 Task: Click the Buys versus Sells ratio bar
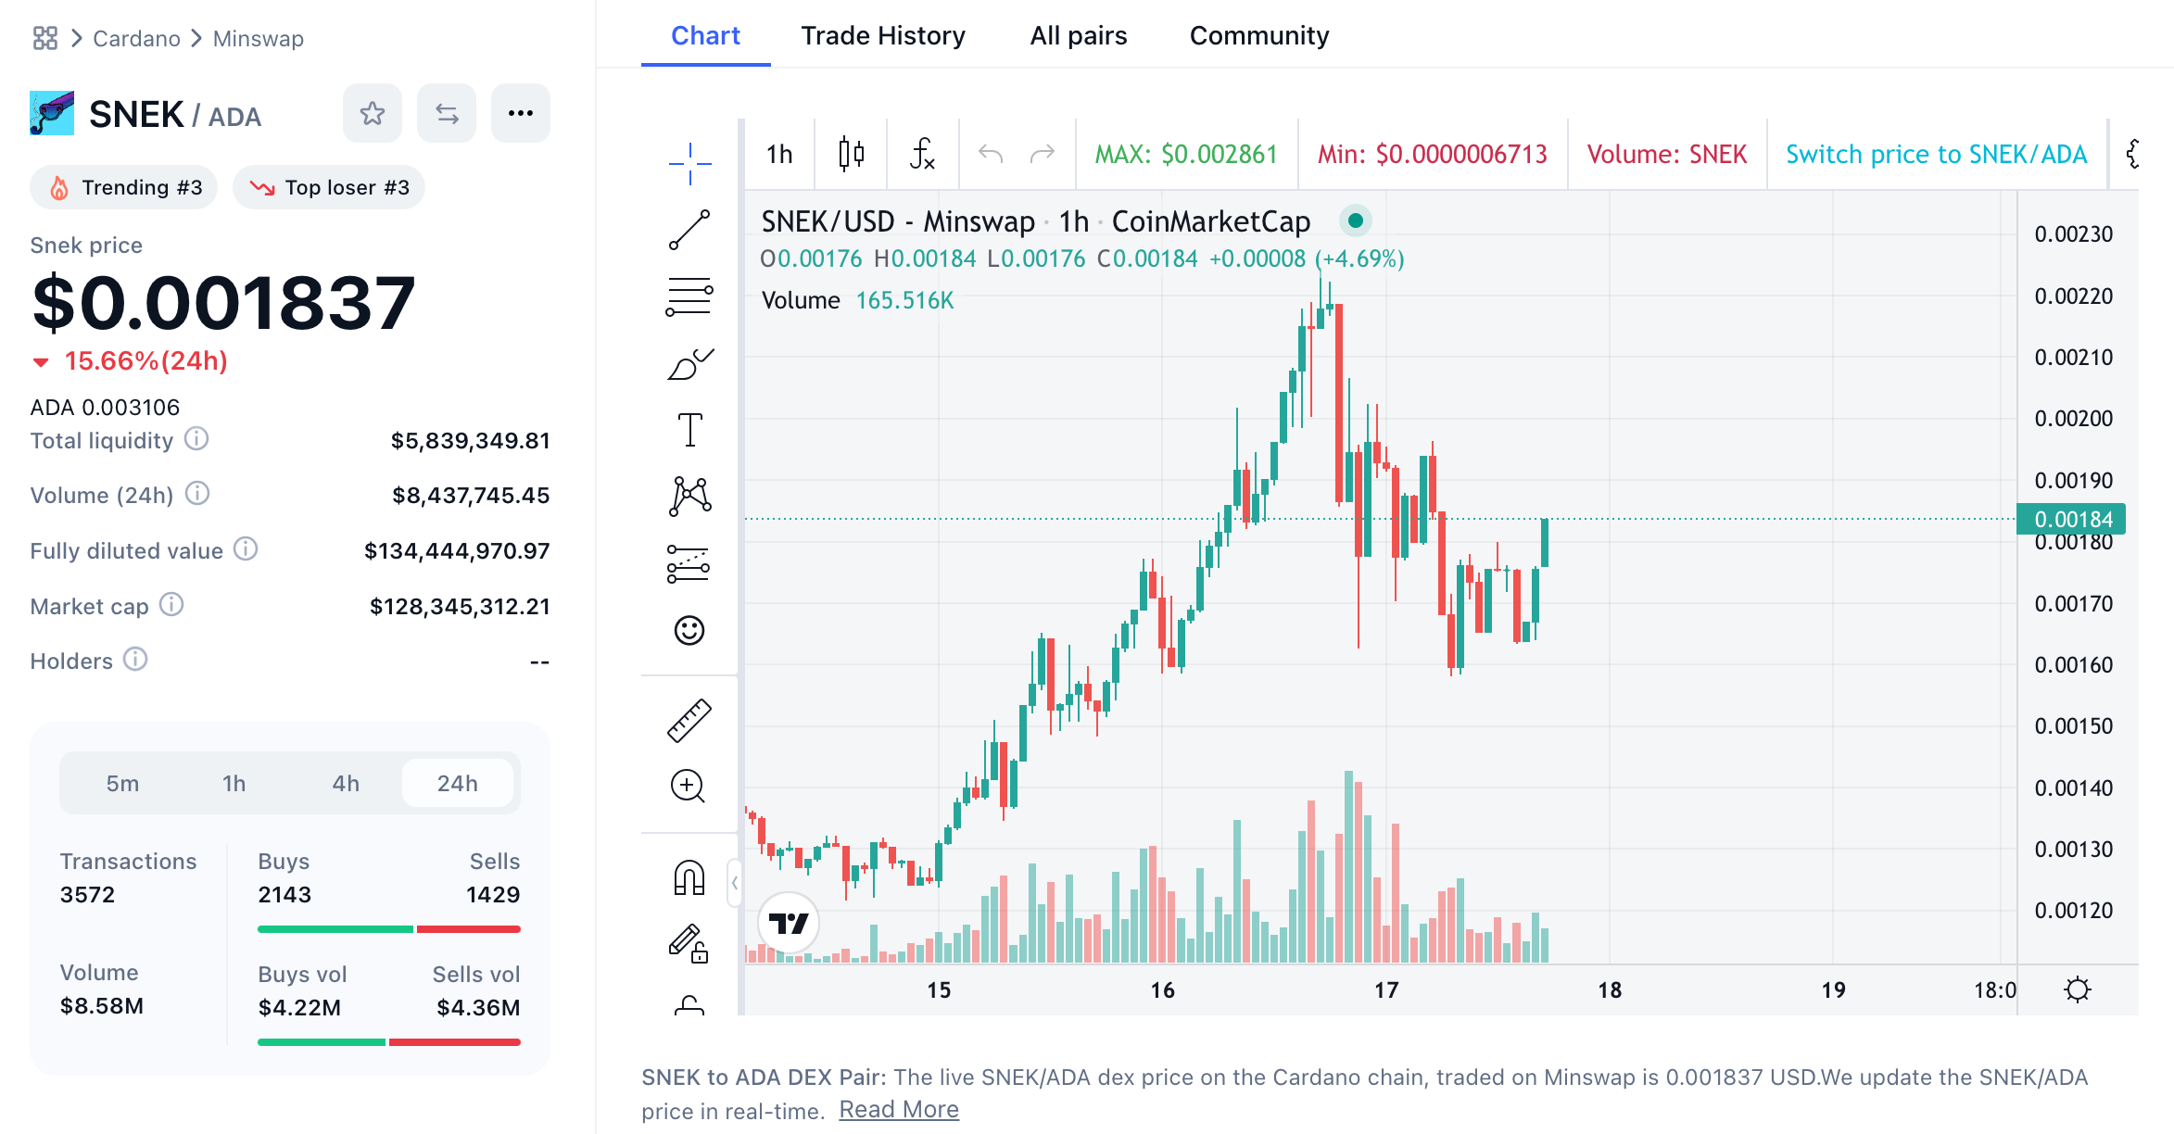pyautogui.click(x=389, y=929)
